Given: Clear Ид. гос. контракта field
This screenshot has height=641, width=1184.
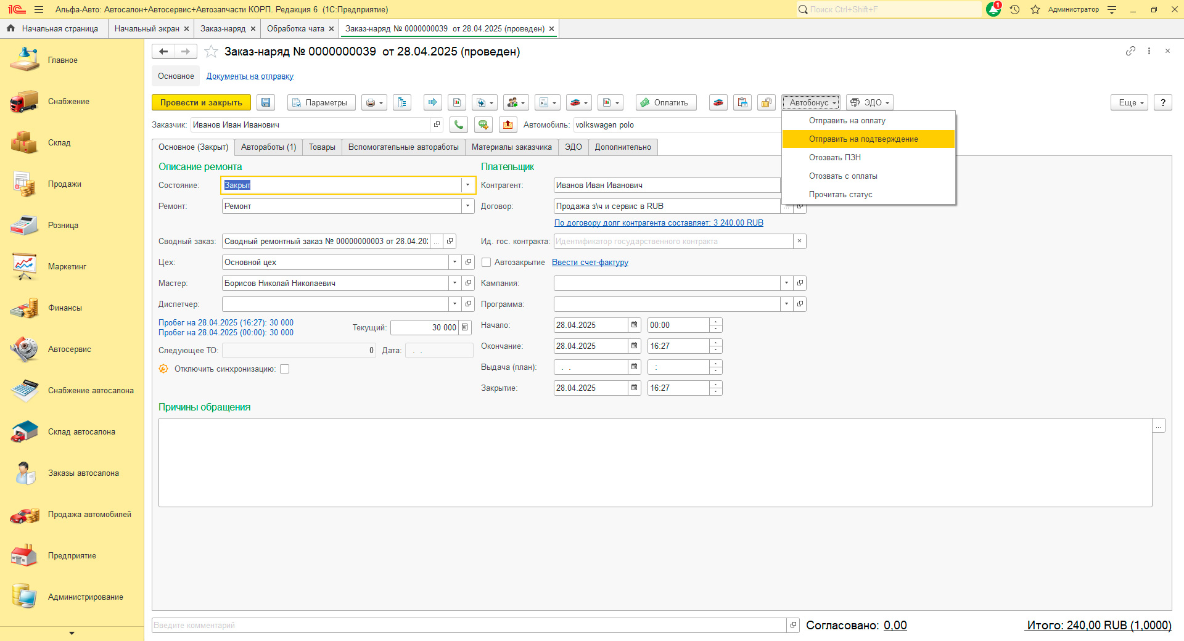Looking at the screenshot, I should (799, 241).
